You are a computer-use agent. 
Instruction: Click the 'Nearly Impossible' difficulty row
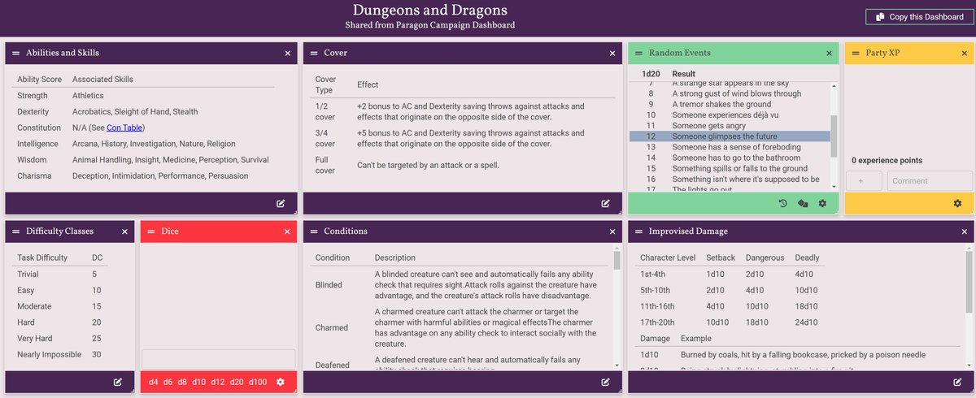click(x=63, y=354)
